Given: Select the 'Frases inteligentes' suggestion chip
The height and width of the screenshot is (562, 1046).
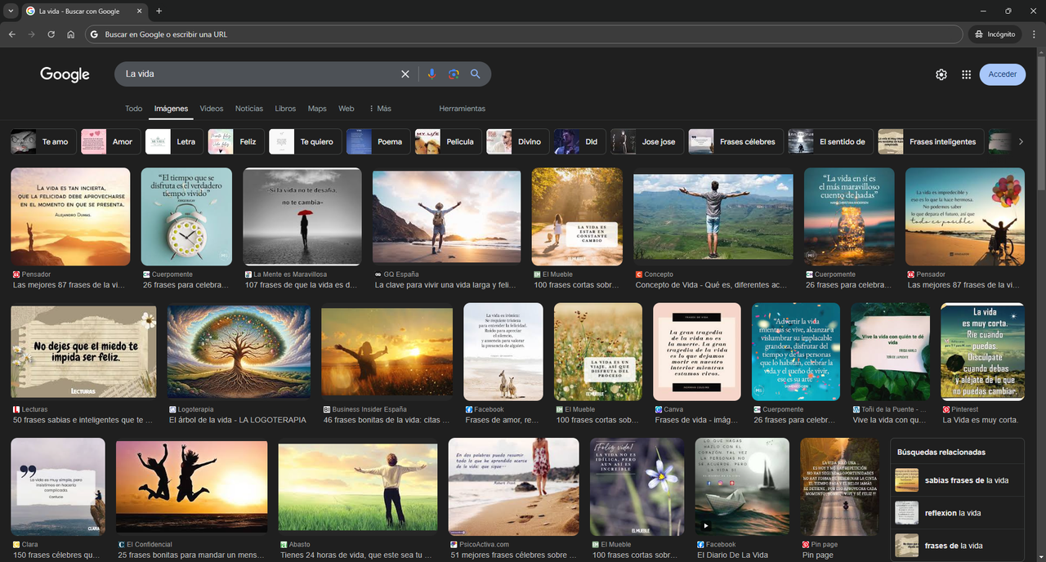Looking at the screenshot, I should pyautogui.click(x=929, y=141).
